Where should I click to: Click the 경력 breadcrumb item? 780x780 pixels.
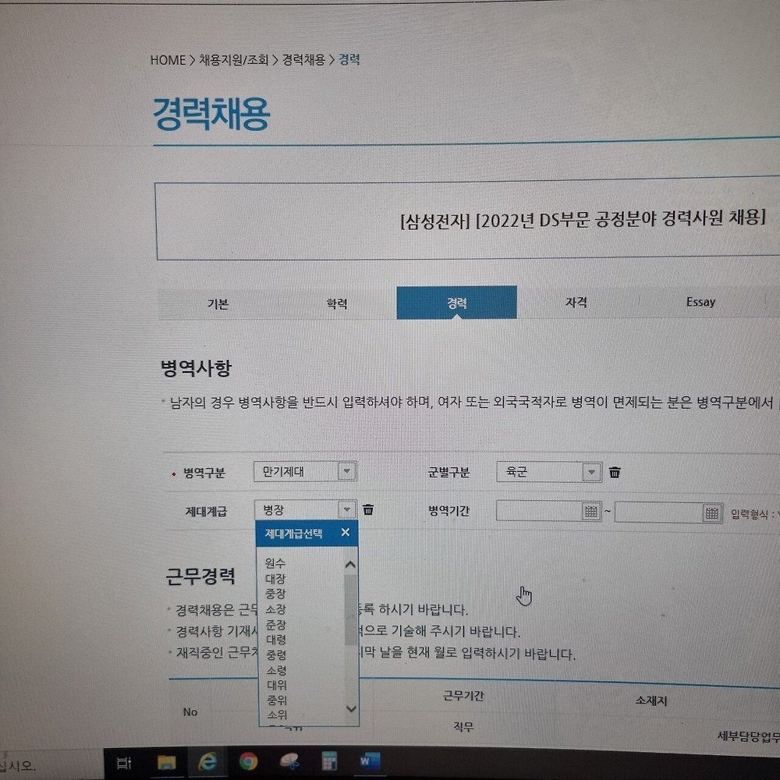(x=349, y=60)
